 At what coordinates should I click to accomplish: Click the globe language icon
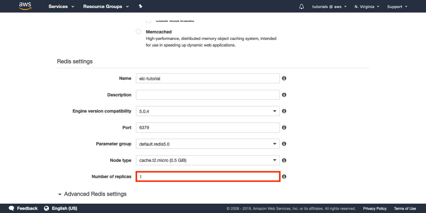pos(46,208)
